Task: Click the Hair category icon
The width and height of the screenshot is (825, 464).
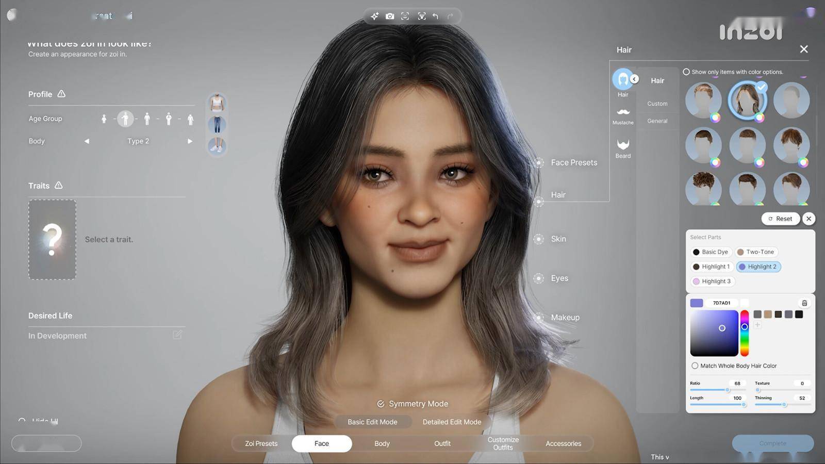Action: [x=622, y=80]
